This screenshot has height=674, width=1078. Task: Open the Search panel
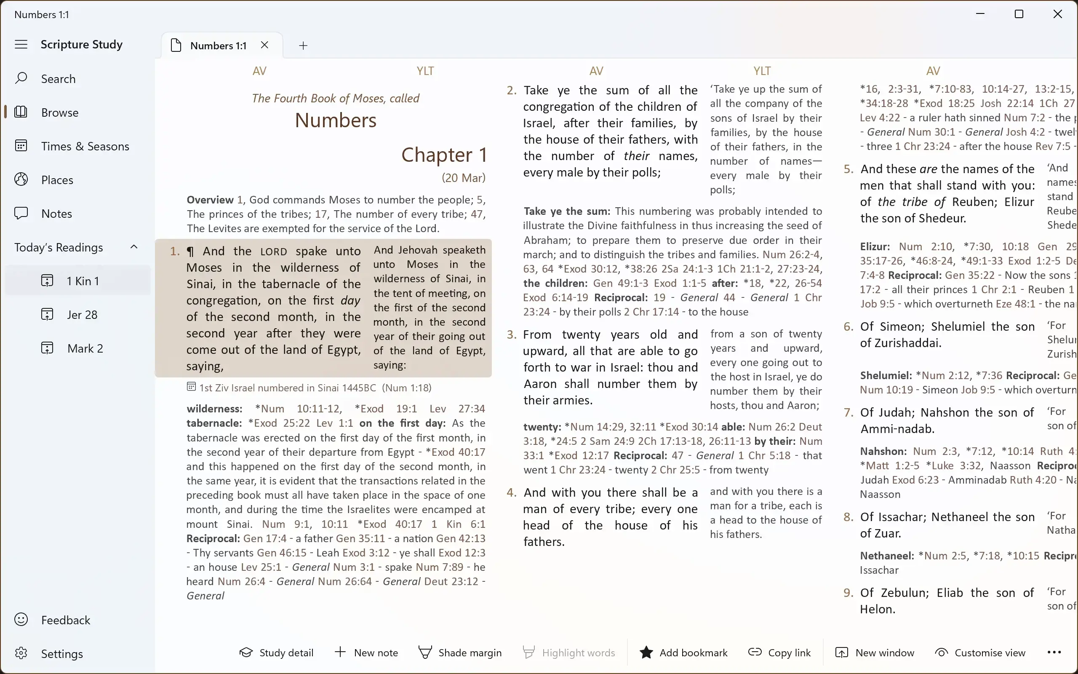(59, 78)
